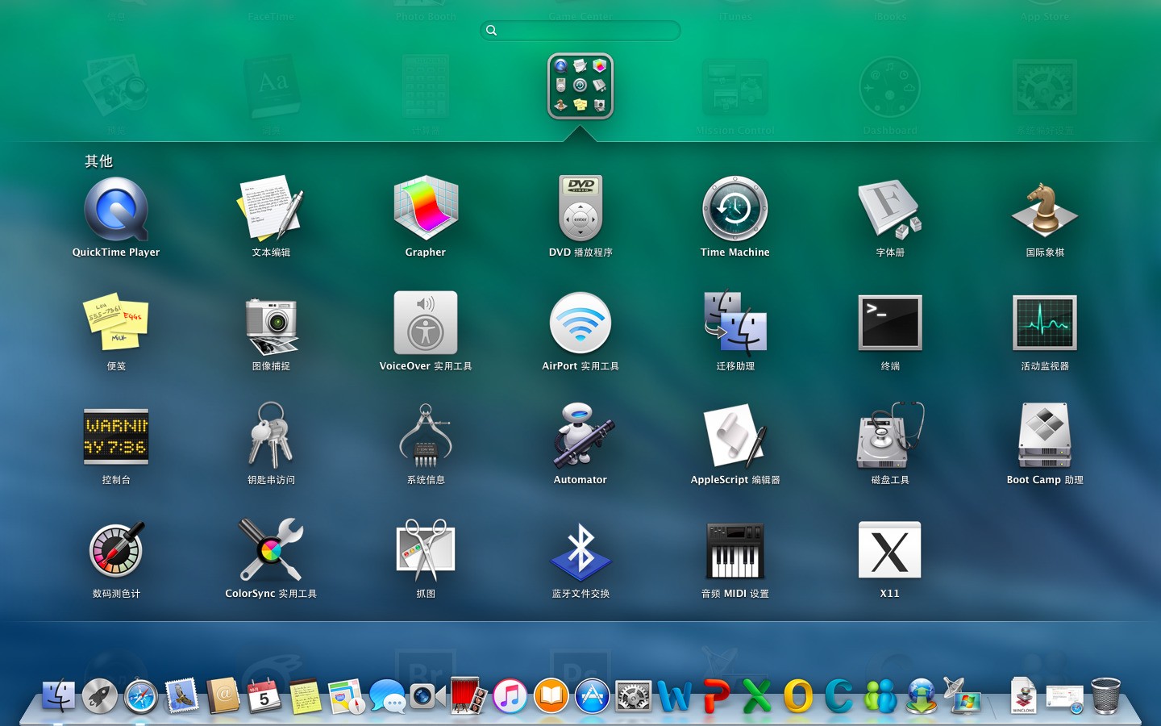Open Safari from the Dock

pos(141,696)
